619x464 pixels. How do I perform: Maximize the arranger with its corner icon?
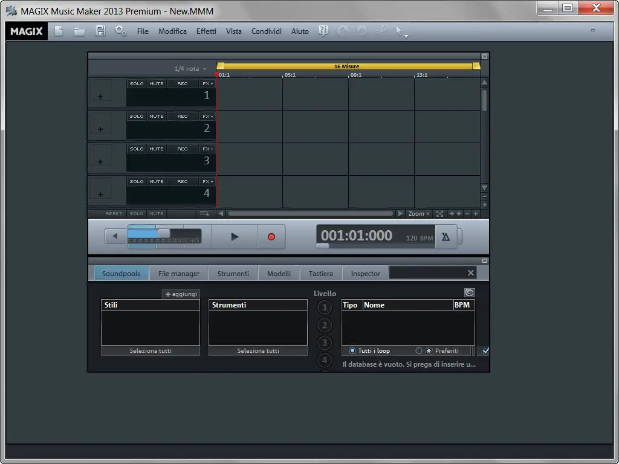(485, 56)
